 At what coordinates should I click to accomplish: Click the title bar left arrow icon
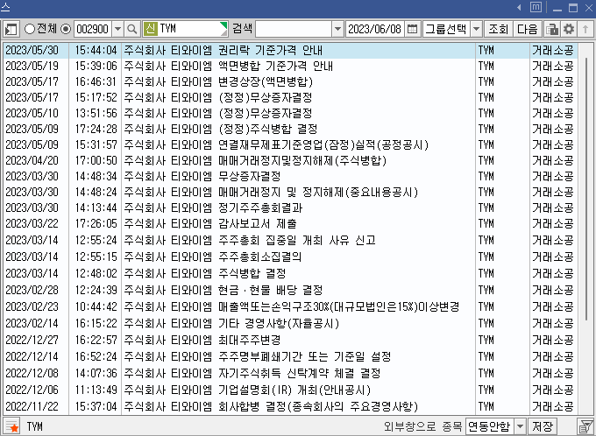pyautogui.click(x=519, y=7)
